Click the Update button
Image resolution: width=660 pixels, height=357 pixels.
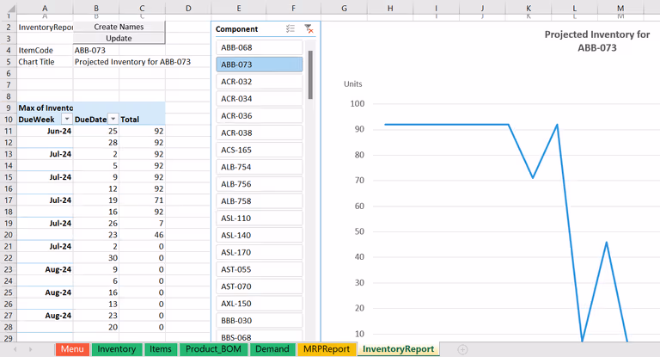(x=119, y=38)
